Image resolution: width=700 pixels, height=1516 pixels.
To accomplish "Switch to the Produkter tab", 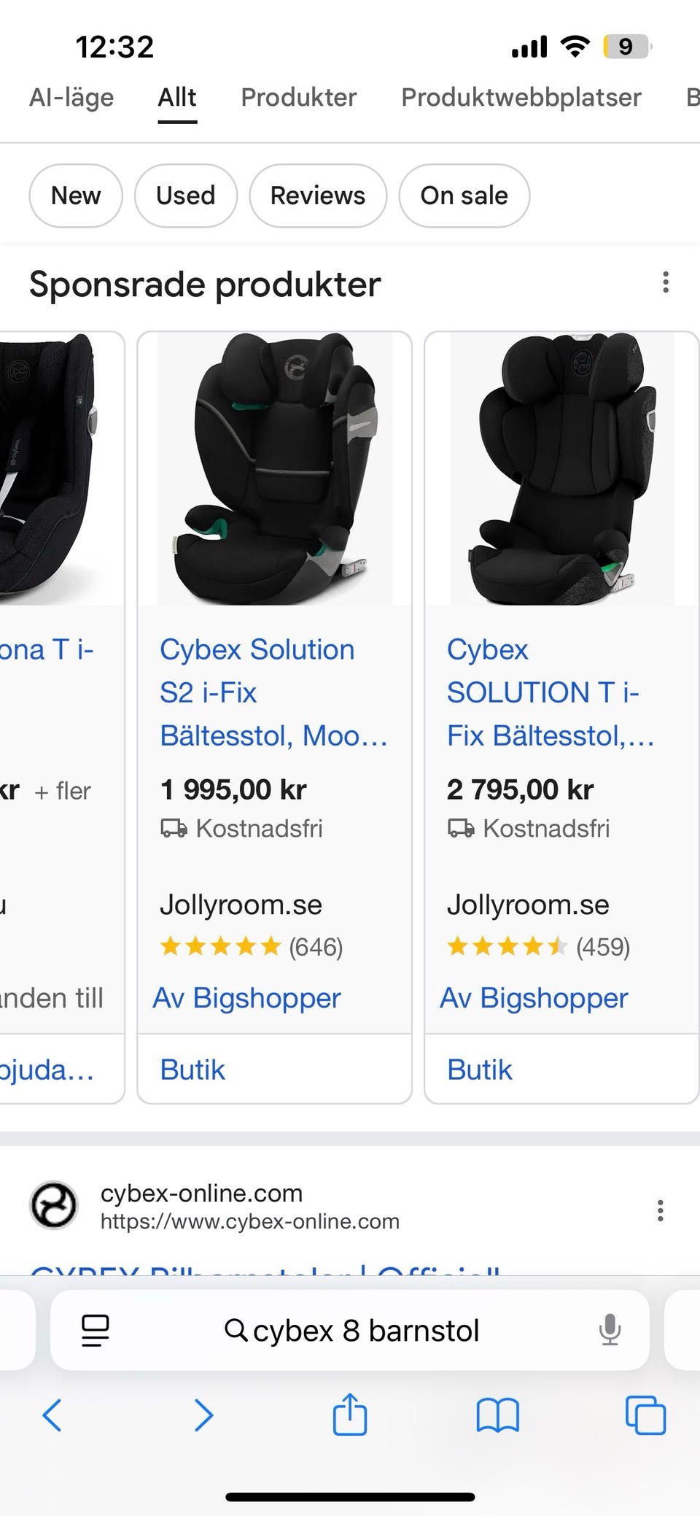I will tap(299, 97).
